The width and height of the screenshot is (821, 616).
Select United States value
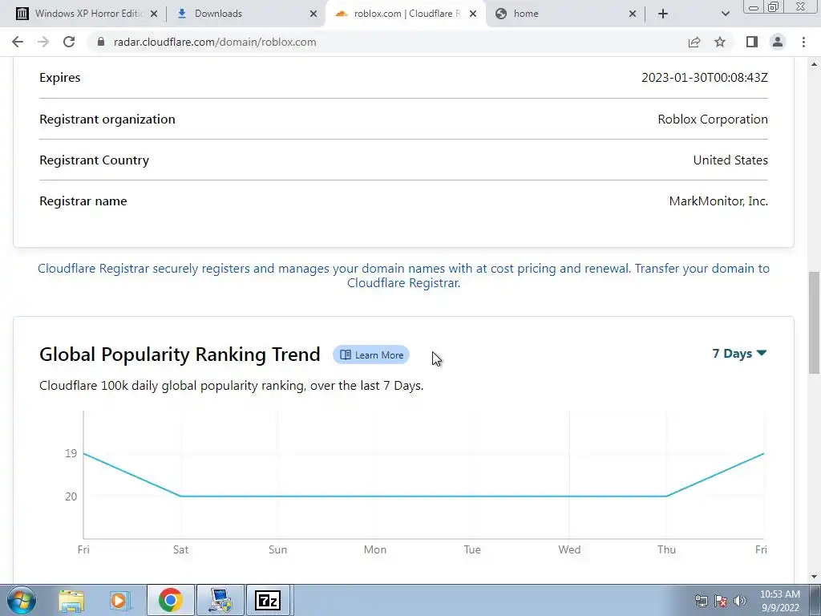tap(730, 160)
